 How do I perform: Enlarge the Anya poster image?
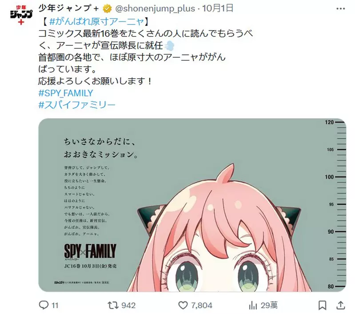[x=192, y=205]
